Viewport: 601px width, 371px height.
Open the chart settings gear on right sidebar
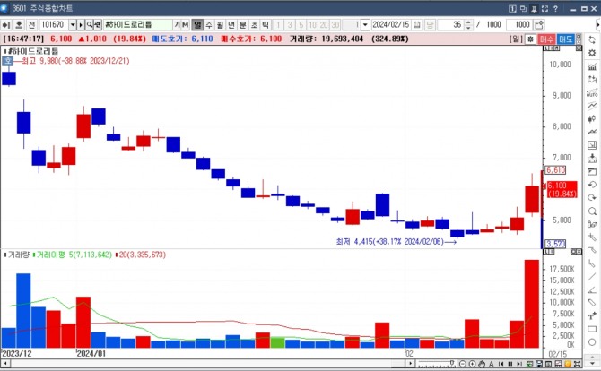click(x=592, y=53)
